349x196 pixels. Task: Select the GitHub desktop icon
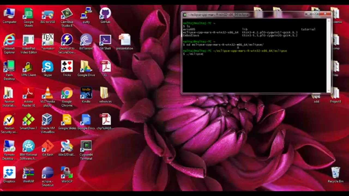coord(105,15)
